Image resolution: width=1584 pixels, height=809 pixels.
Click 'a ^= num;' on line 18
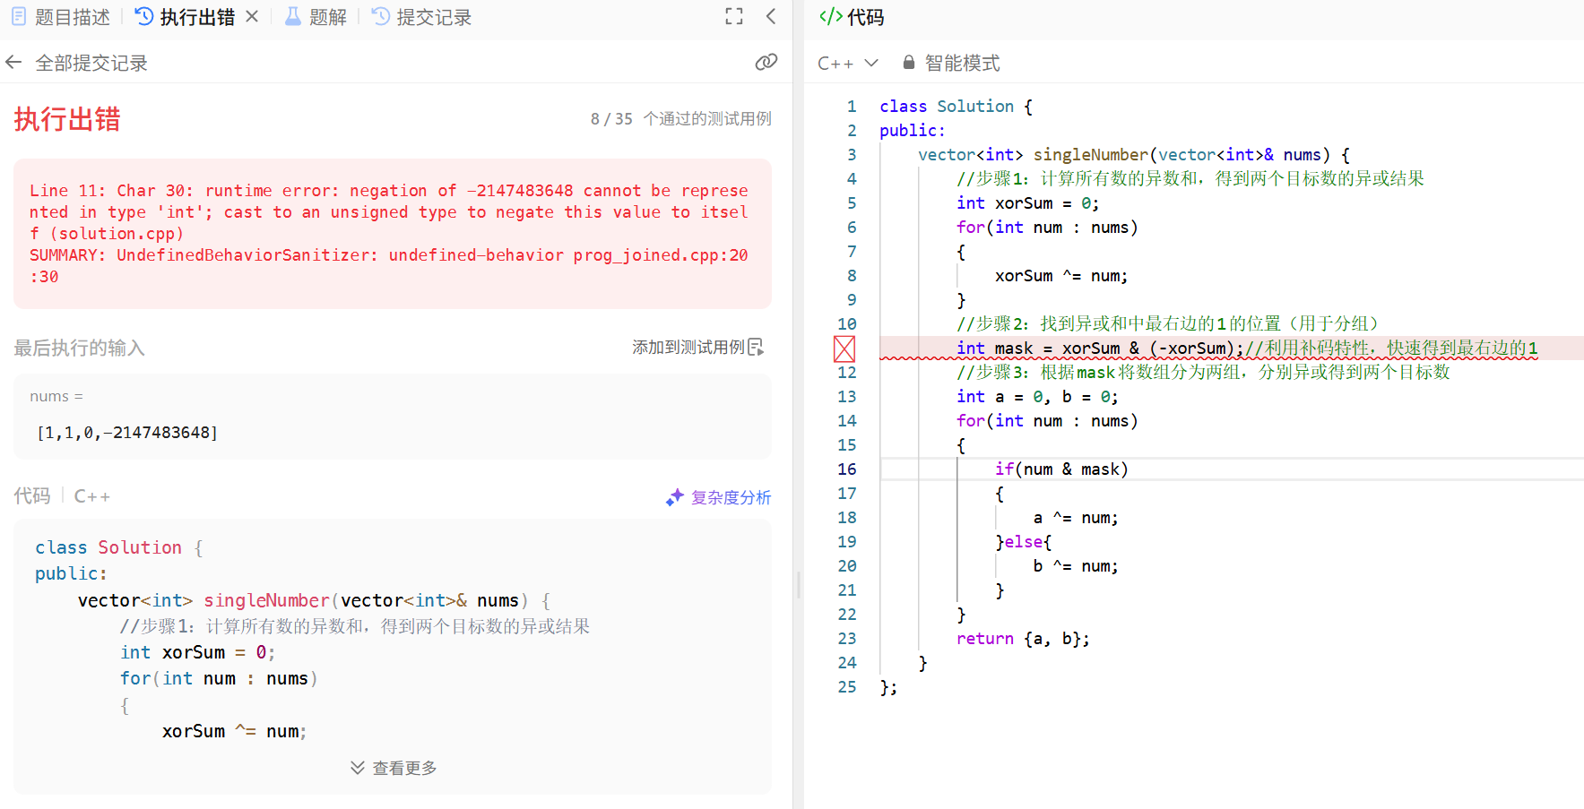coord(1076,518)
